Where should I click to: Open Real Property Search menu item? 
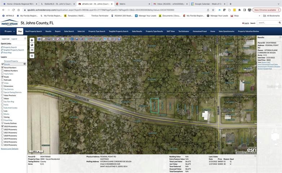click(x=34, y=31)
